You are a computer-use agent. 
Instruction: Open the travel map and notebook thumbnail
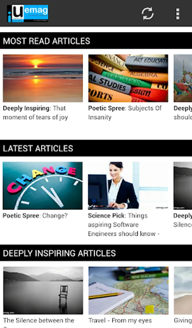[x=128, y=290]
